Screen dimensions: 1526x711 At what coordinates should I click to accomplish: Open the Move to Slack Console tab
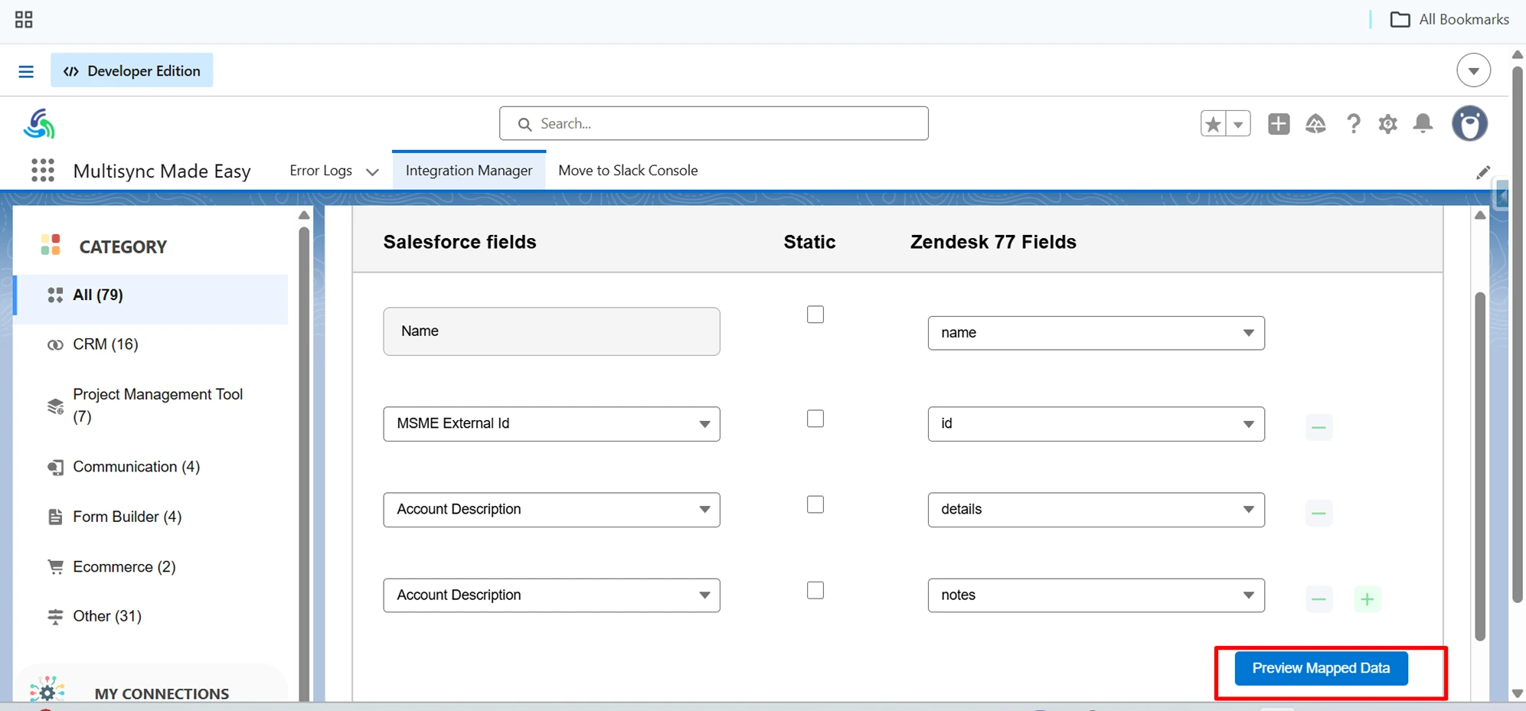[628, 170]
